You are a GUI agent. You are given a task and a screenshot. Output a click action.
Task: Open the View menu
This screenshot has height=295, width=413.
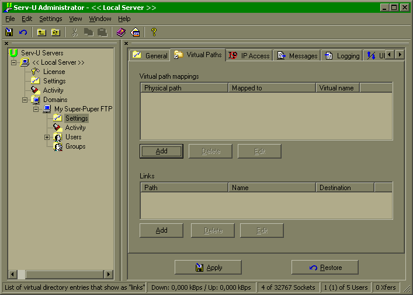(75, 19)
